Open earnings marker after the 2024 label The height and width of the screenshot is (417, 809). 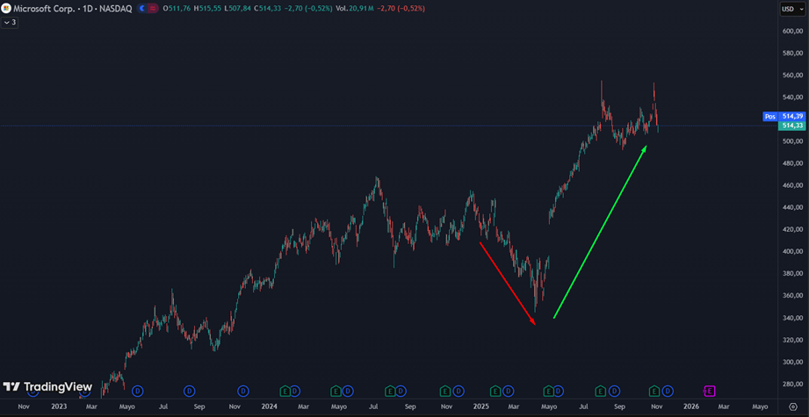pos(285,392)
